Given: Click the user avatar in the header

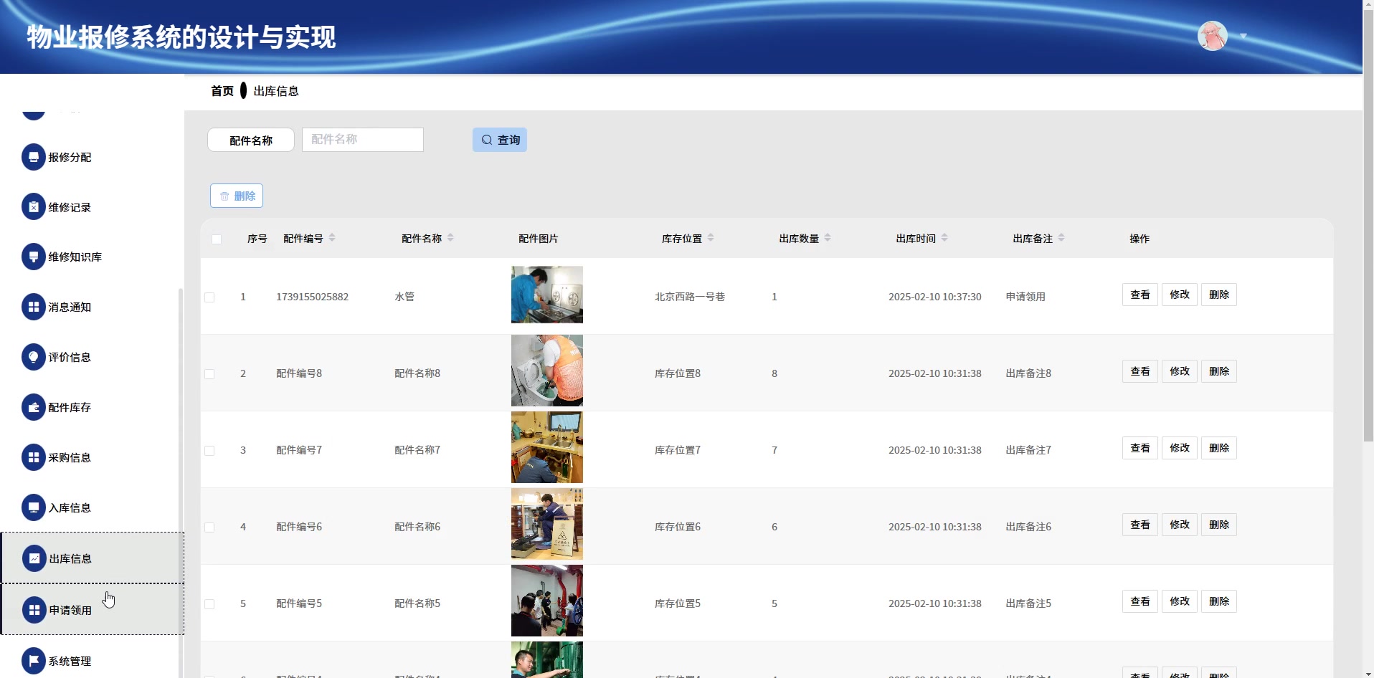Looking at the screenshot, I should coord(1213,36).
